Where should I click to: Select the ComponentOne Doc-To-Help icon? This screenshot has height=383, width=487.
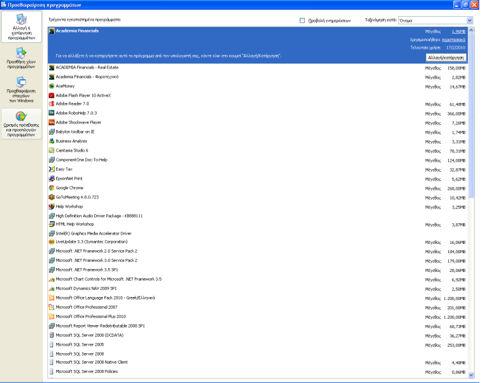[52, 160]
